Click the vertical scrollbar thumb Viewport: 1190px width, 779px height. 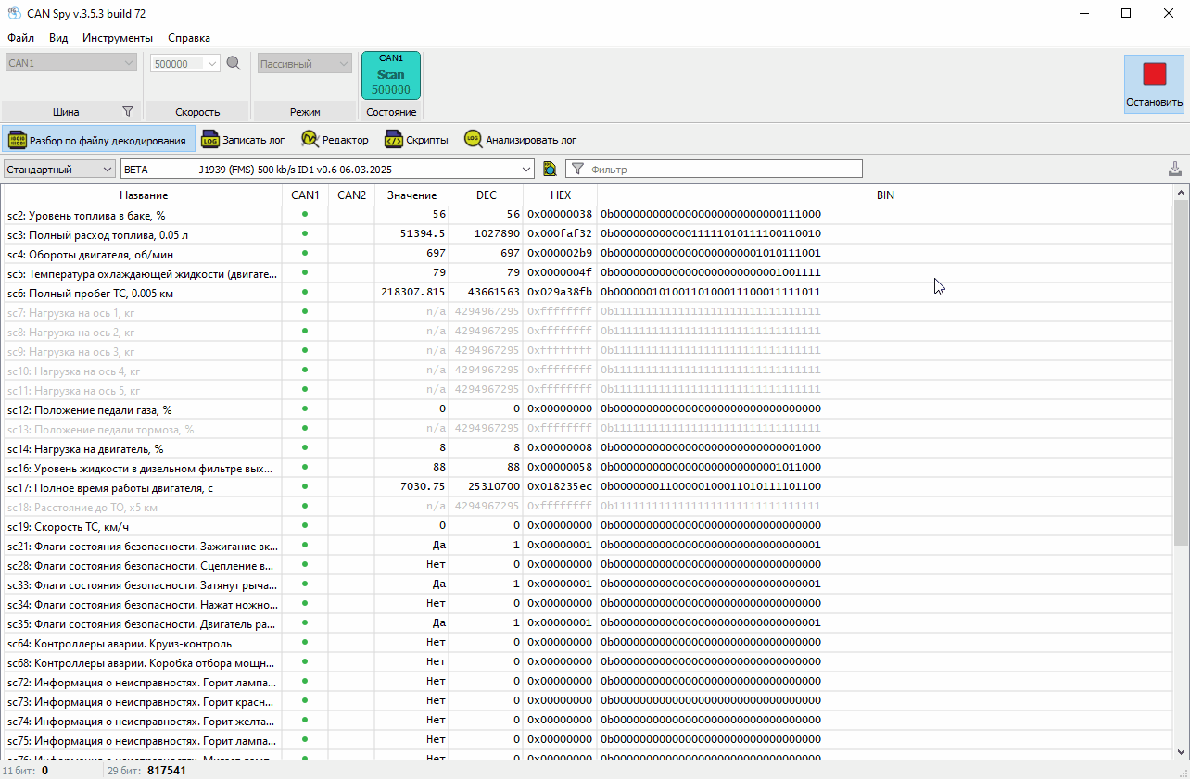click(x=1182, y=372)
